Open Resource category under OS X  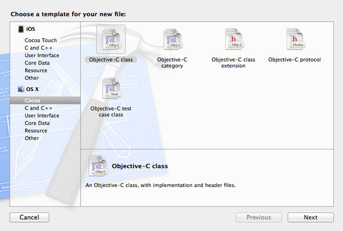(x=36, y=131)
